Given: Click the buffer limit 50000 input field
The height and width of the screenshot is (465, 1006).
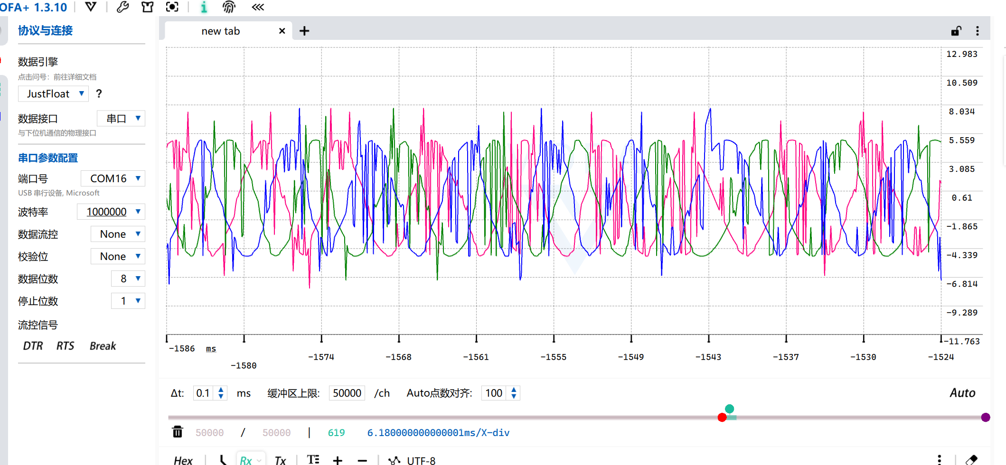Looking at the screenshot, I should 347,393.
